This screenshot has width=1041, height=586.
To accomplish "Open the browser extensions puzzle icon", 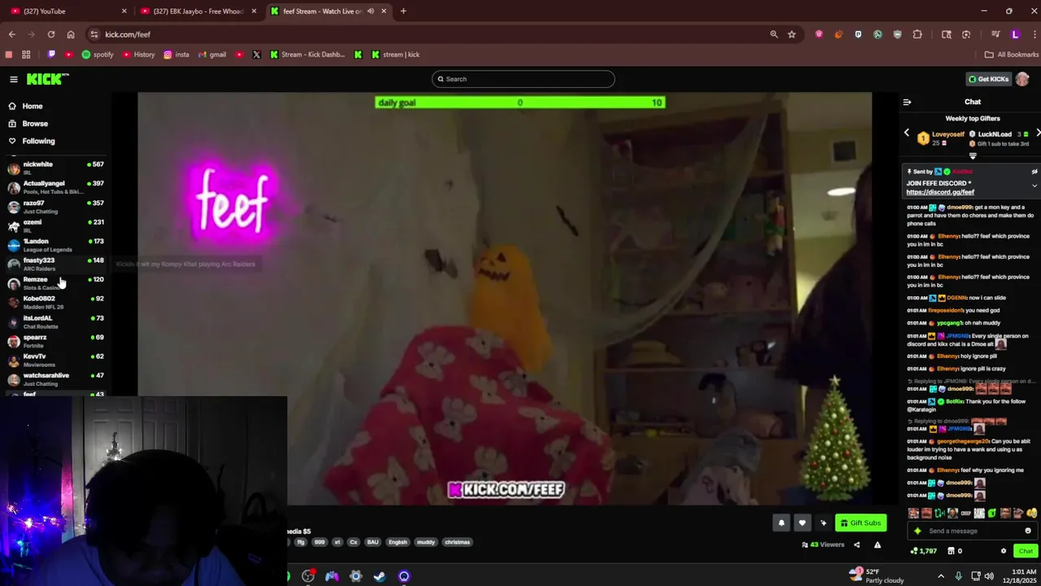I will pyautogui.click(x=917, y=34).
